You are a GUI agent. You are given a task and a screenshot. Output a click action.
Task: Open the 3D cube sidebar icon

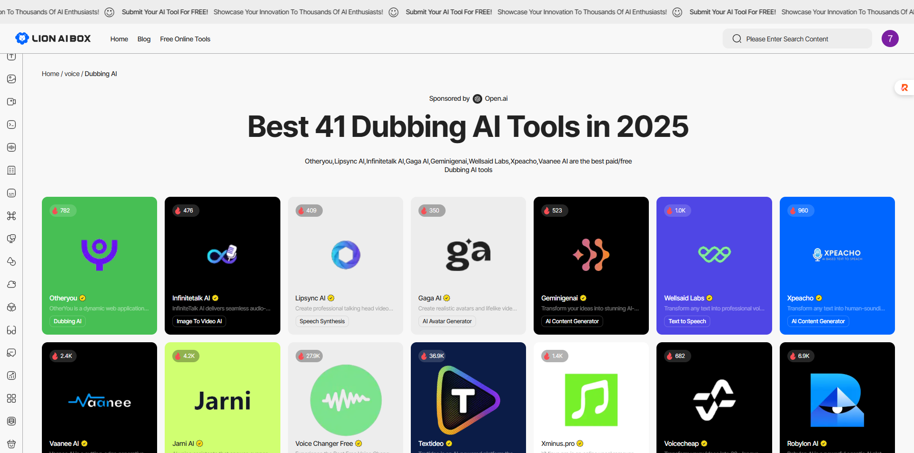pyautogui.click(x=11, y=307)
